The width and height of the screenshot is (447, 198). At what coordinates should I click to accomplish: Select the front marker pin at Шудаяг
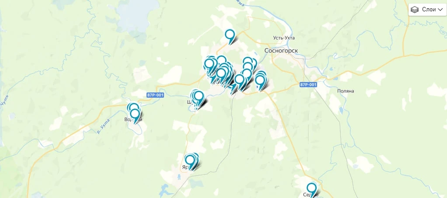tap(199, 99)
